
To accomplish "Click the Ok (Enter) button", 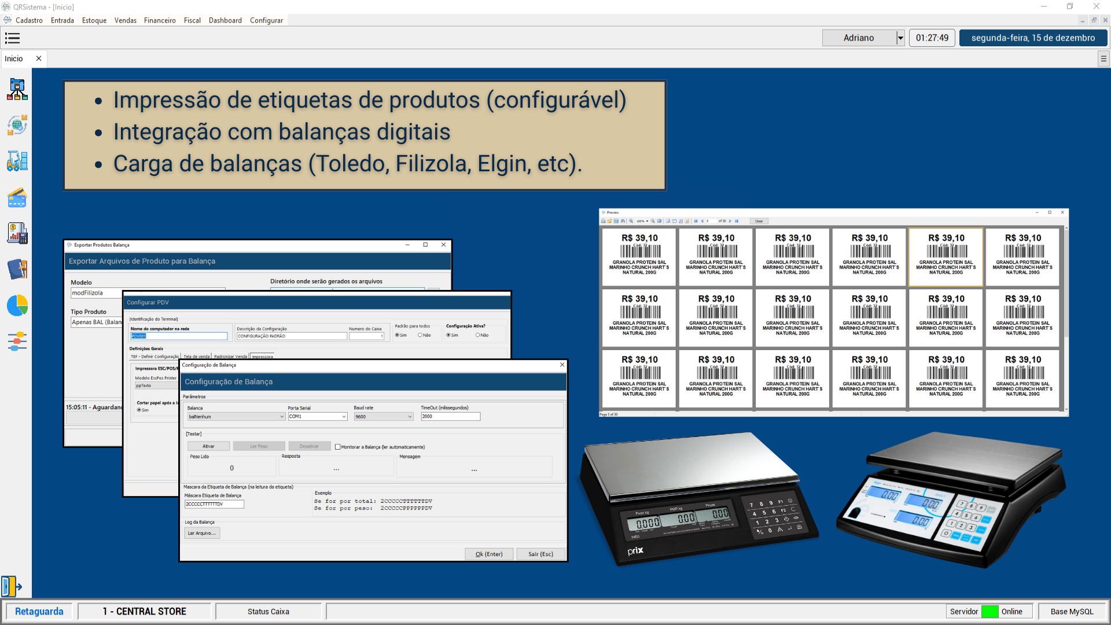I will [x=489, y=554].
